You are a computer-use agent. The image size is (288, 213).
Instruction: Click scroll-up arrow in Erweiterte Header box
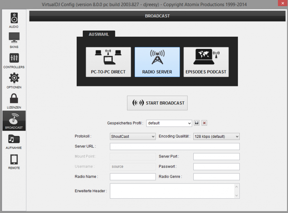pyautogui.click(x=237, y=187)
